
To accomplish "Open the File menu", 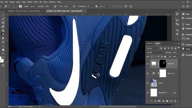I will tap(2, 2).
